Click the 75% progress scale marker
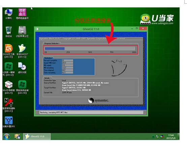Screen dimensions: 187x146 coord(112,52)
